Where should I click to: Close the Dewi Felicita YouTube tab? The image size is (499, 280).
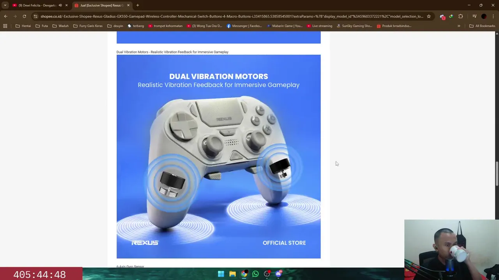66,5
